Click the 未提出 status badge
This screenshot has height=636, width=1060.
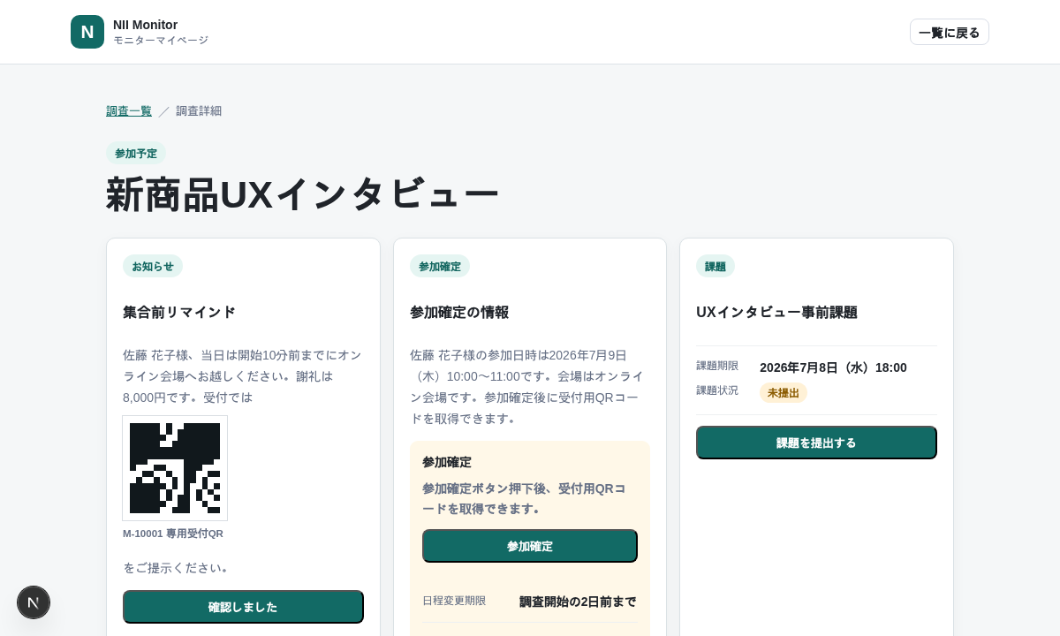click(x=784, y=392)
